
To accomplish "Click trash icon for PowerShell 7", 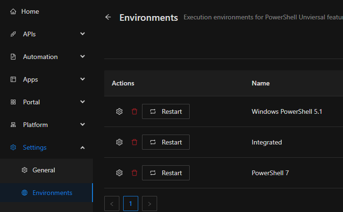I will 134,173.
